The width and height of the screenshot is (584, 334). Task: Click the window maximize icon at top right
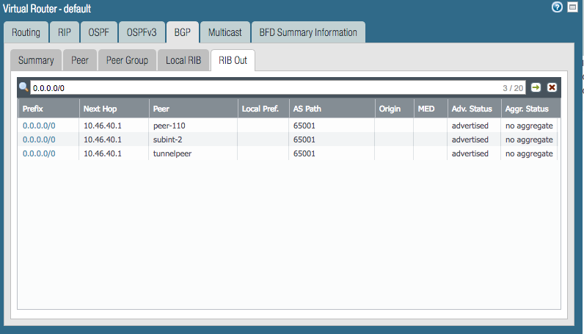point(572,7)
